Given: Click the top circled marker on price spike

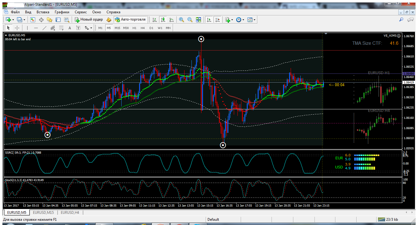Looking at the screenshot, I should [x=201, y=39].
